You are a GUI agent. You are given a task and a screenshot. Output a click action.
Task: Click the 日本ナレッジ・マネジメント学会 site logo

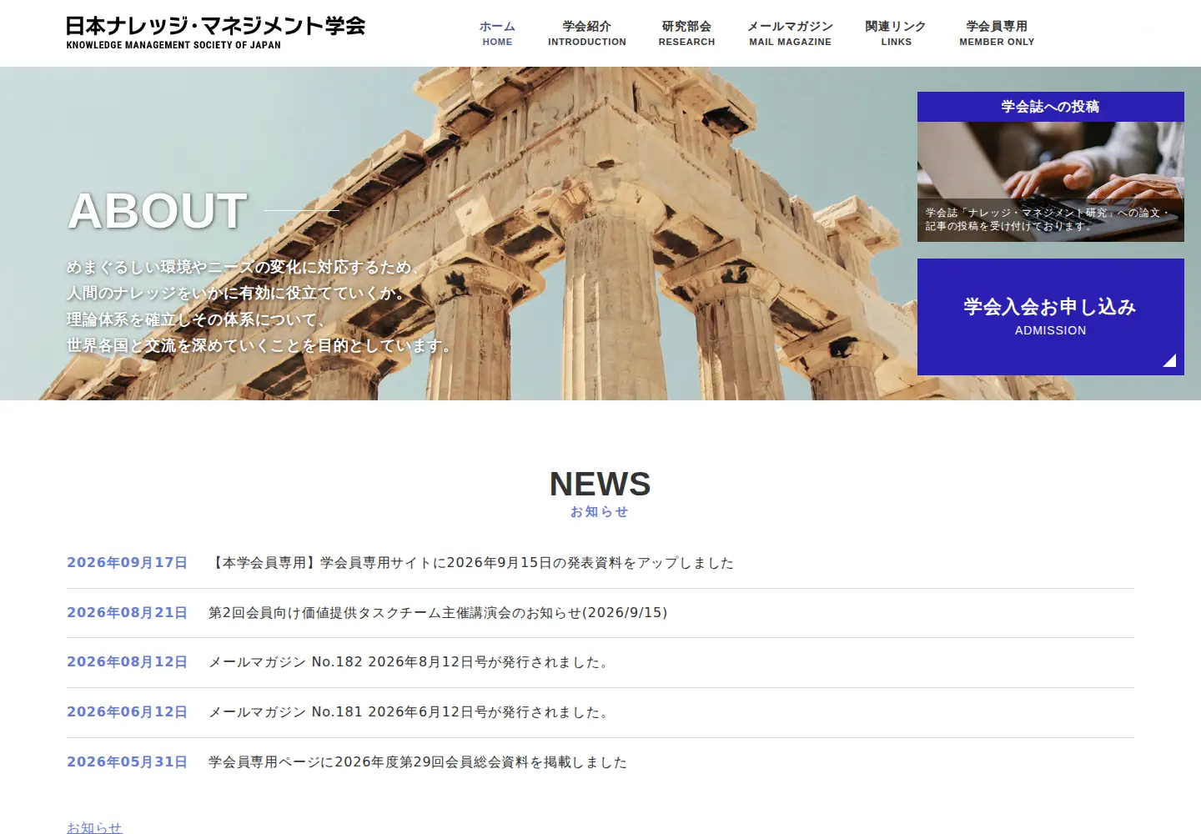pyautogui.click(x=216, y=33)
